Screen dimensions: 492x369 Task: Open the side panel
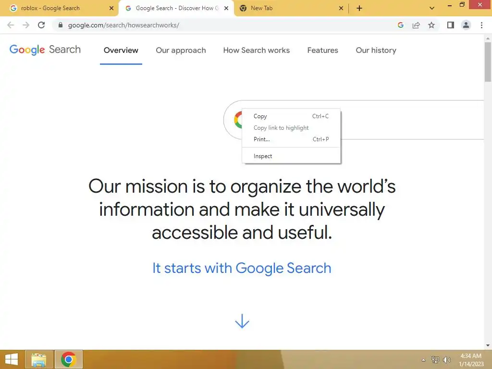pyautogui.click(x=451, y=25)
